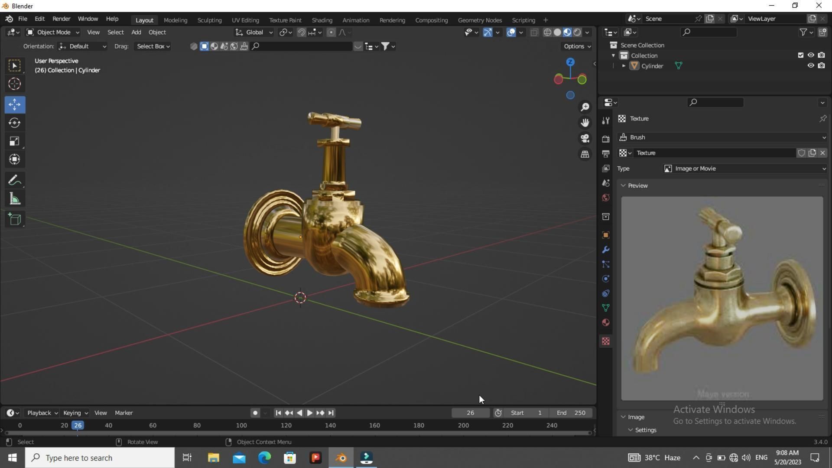The image size is (832, 468).
Task: Open Playback menu in timeline
Action: coord(42,413)
